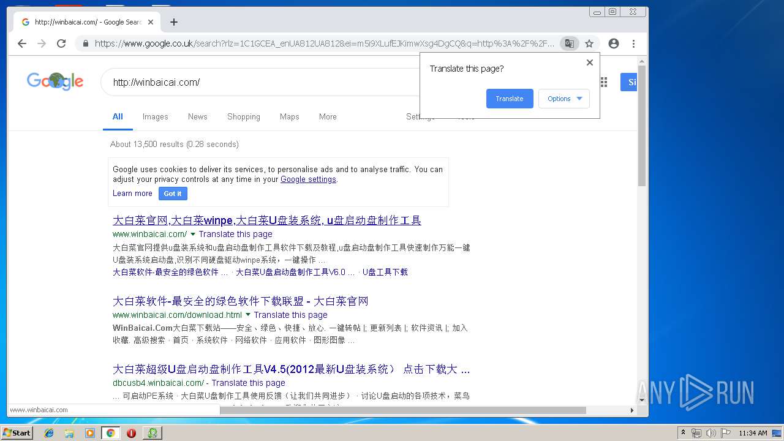Image resolution: width=784 pixels, height=441 pixels.
Task: Open the Opera taskbar icon
Action: tap(131, 433)
